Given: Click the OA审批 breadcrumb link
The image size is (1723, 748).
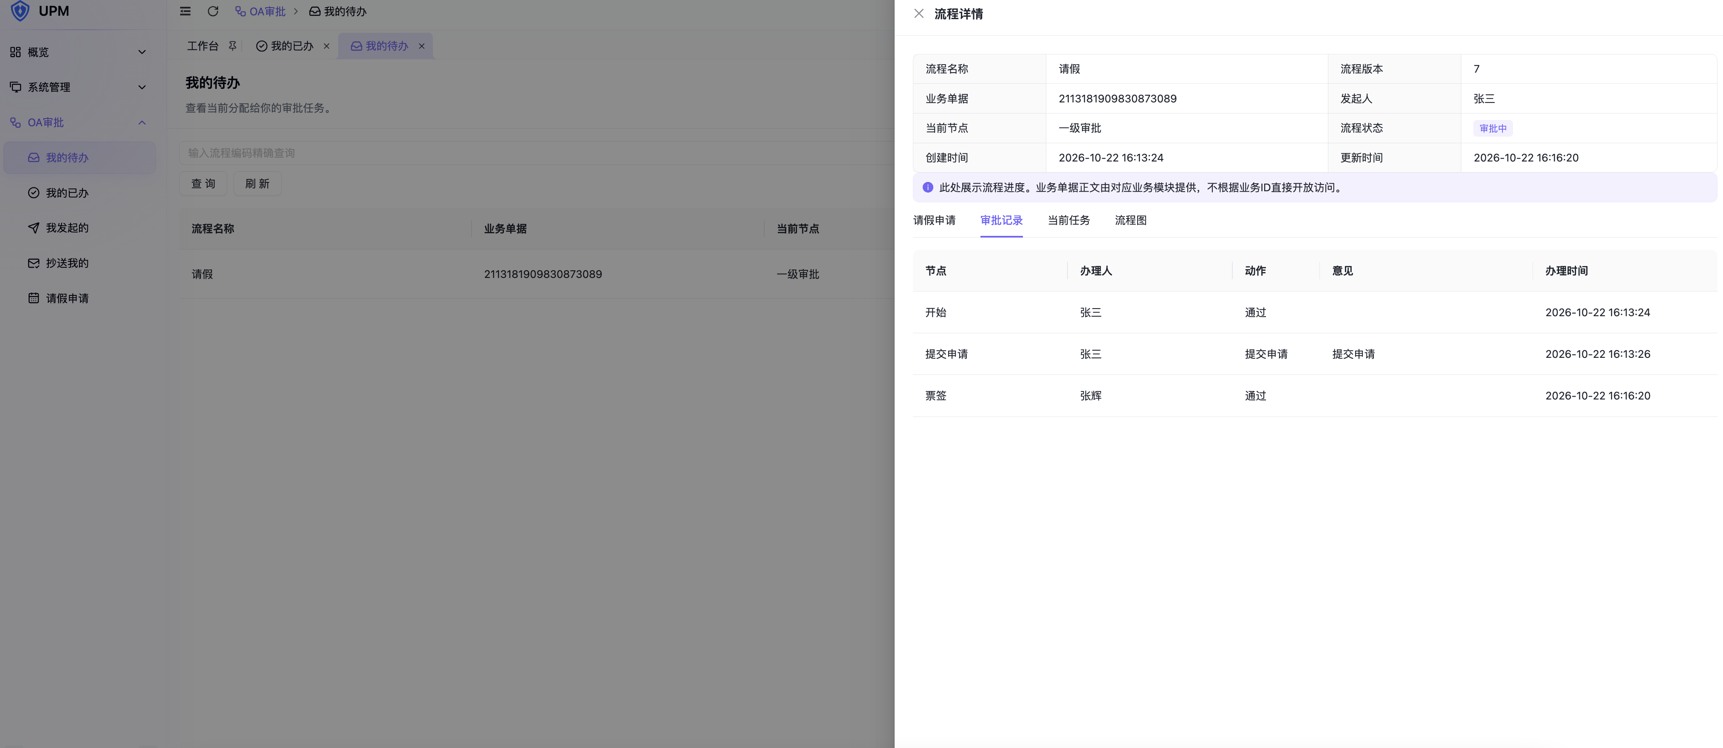Looking at the screenshot, I should click(x=260, y=11).
